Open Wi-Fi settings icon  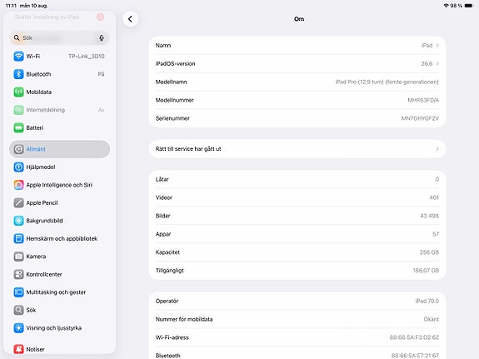[x=18, y=56]
